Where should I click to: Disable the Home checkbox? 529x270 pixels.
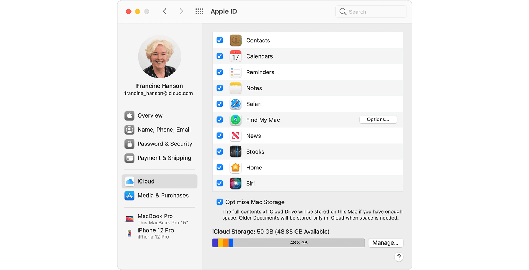tap(219, 167)
